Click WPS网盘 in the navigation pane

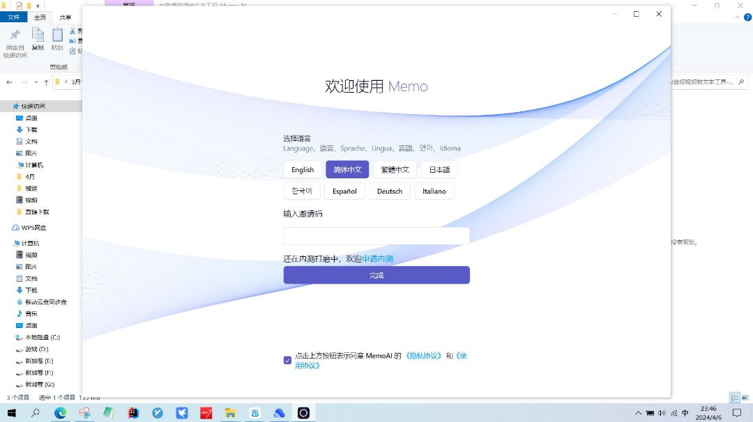click(32, 228)
